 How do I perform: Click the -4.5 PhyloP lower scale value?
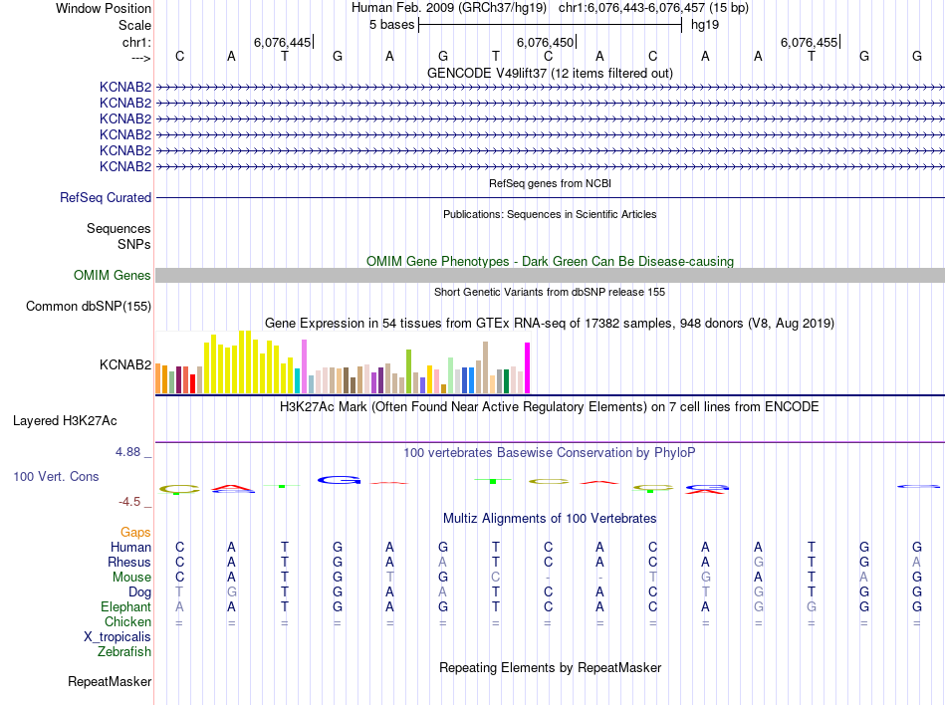point(129,502)
